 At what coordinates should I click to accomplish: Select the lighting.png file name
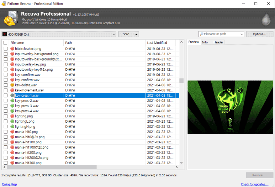pyautogui.click(x=24, y=116)
